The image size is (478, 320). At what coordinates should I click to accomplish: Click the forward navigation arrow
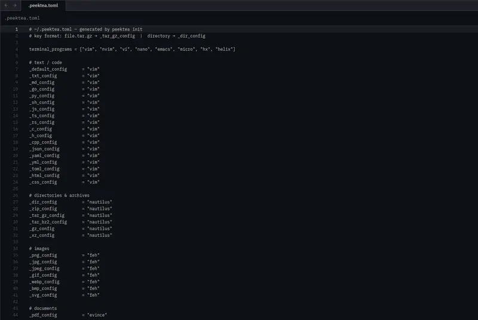coord(14,5)
